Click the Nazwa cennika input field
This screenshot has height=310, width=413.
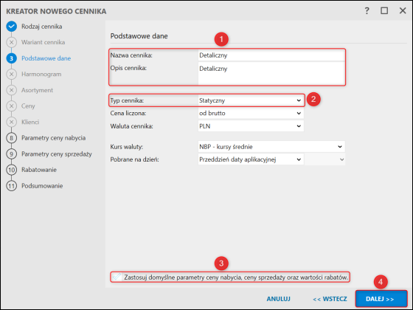click(x=271, y=55)
